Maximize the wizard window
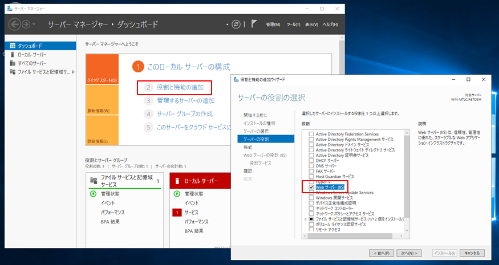Screen dimensions: 499x265 pos(468,80)
